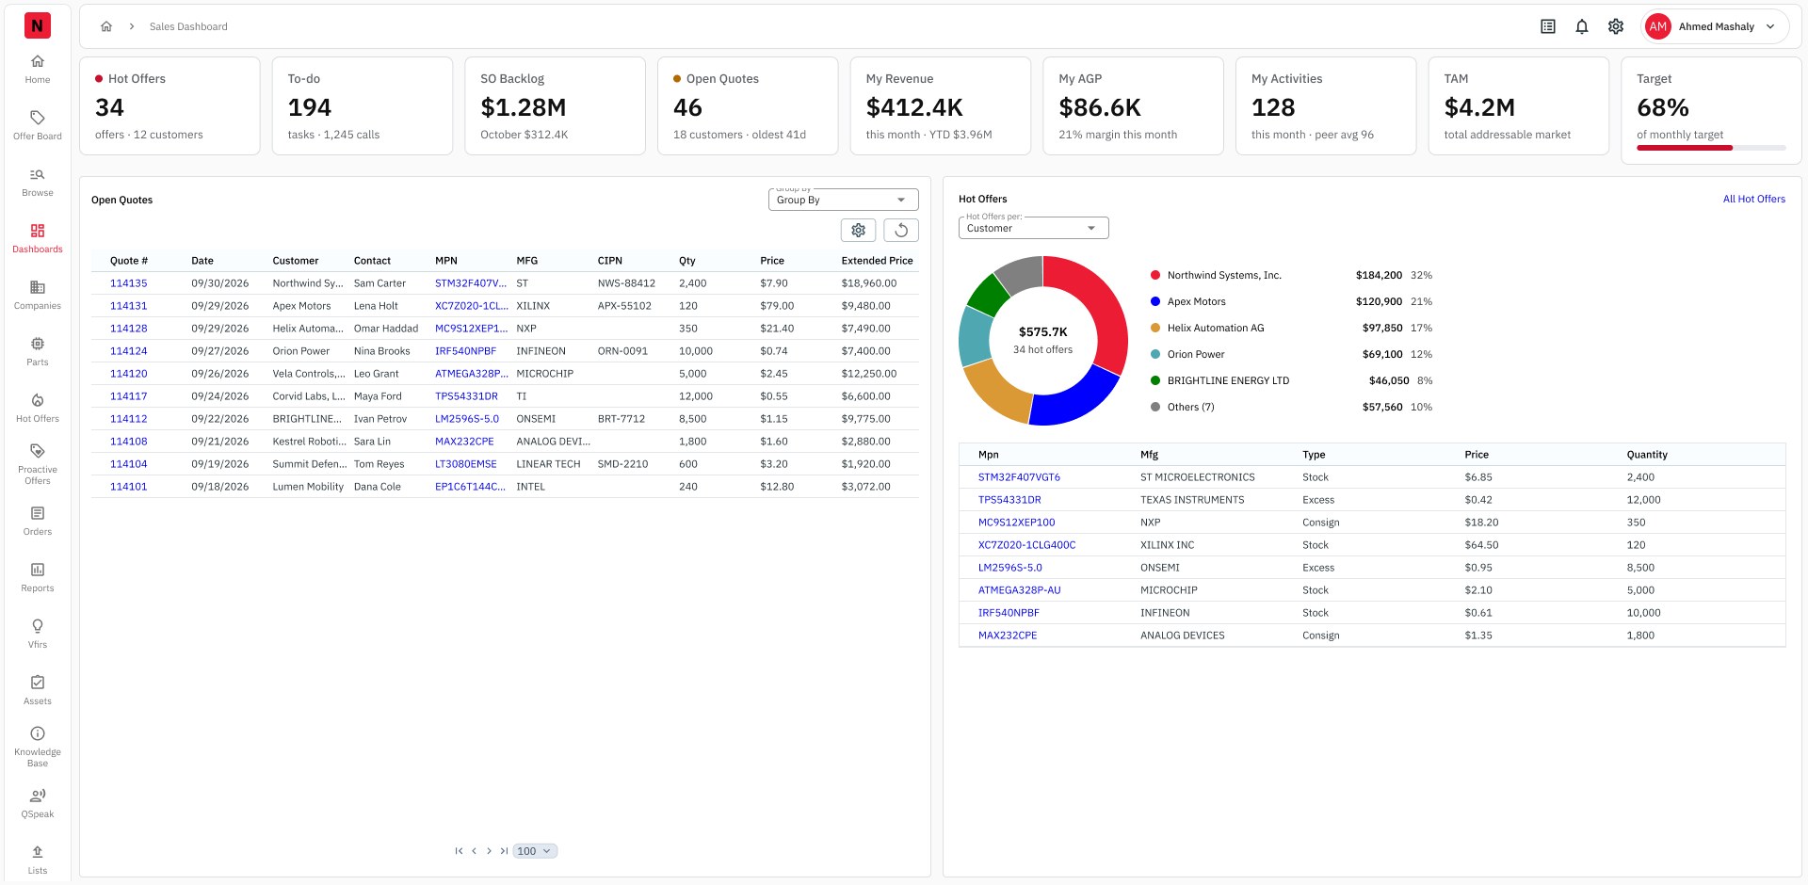This screenshot has height=885, width=1808.
Task: Click the Sales Dashboard breadcrumb
Action: tap(188, 26)
